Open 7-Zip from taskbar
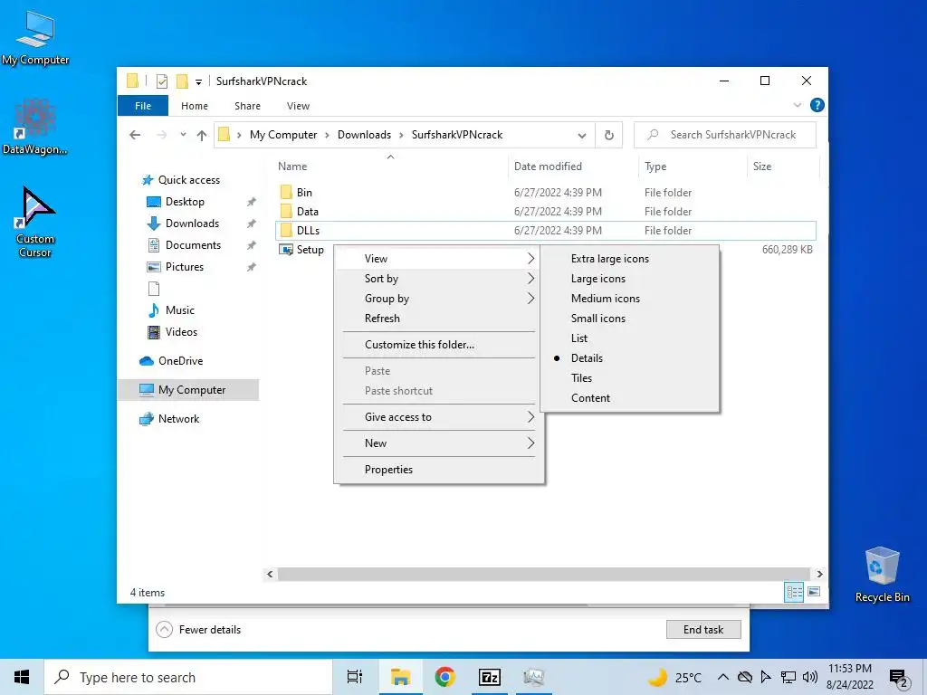The image size is (927, 695). (x=490, y=677)
